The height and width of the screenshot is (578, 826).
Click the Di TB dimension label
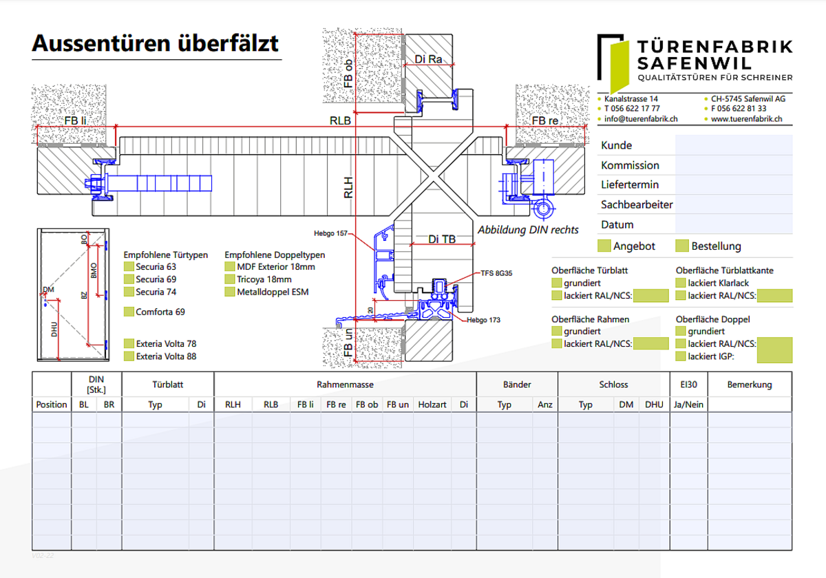click(441, 239)
